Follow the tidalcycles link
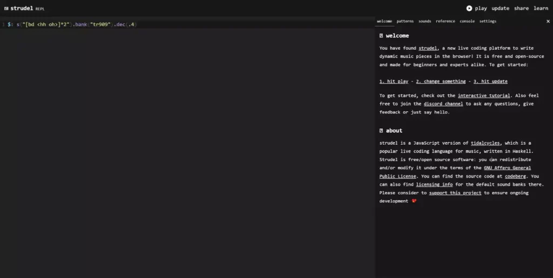The width and height of the screenshot is (553, 278). [x=485, y=143]
